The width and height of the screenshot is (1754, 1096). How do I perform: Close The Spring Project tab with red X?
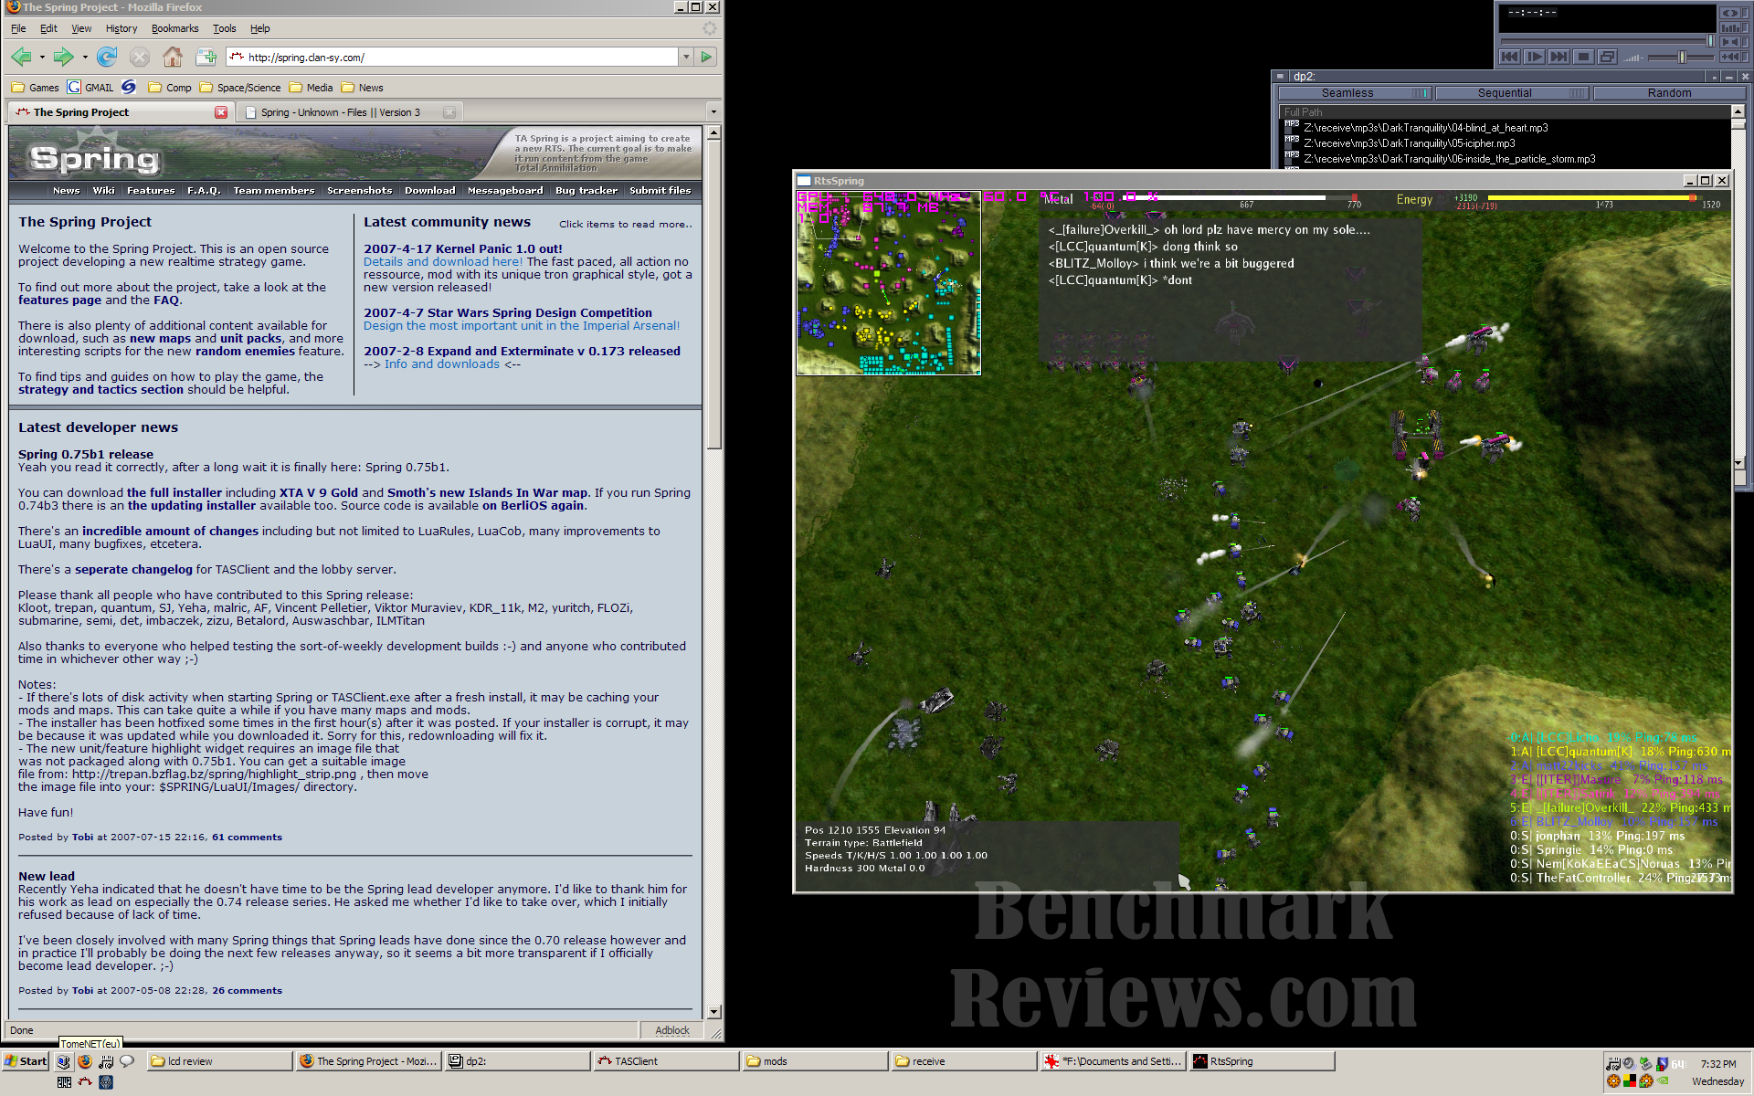221,112
